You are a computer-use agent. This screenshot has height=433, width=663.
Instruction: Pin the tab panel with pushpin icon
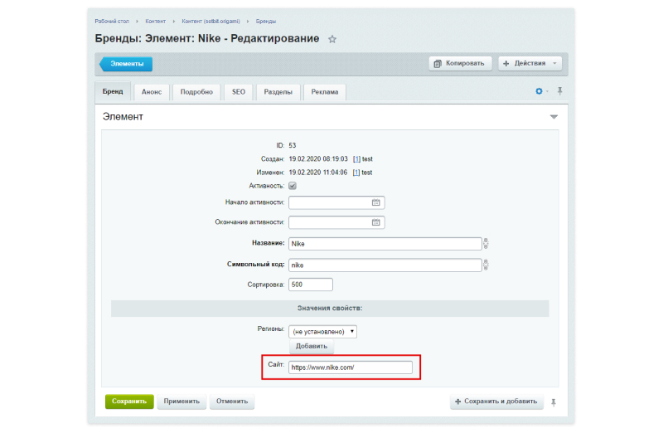click(560, 91)
